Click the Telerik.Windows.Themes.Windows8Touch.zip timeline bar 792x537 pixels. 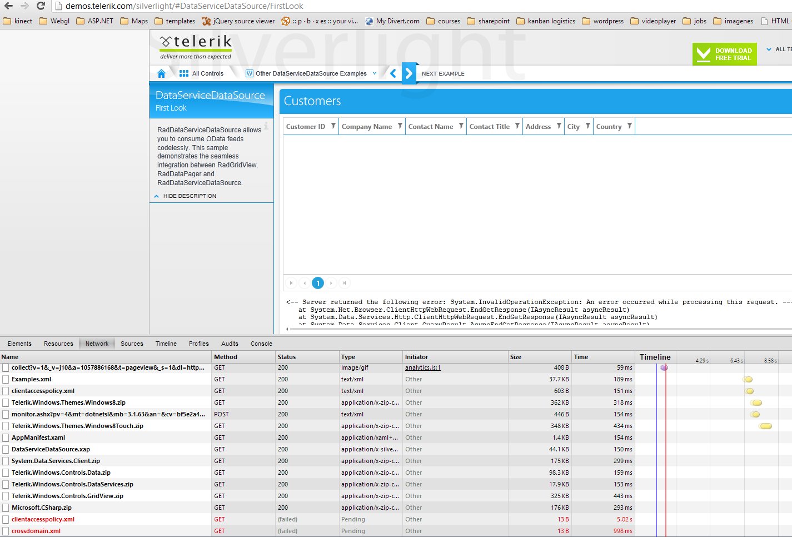tap(766, 426)
